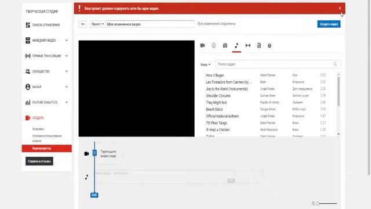Click the 0:00 playhead time marker
Viewport: 371px width, 209px height.
[x=94, y=195]
